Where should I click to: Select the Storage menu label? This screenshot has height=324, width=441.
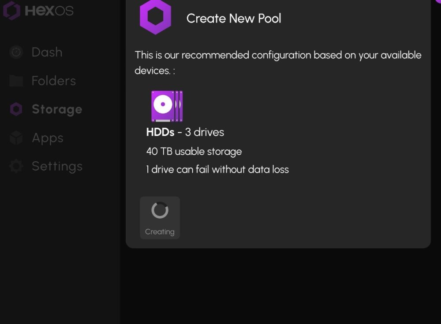(57, 109)
